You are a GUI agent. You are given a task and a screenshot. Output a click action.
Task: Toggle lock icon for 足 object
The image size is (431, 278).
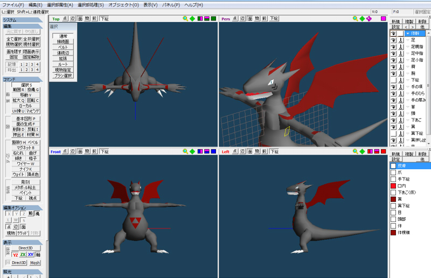click(x=400, y=40)
